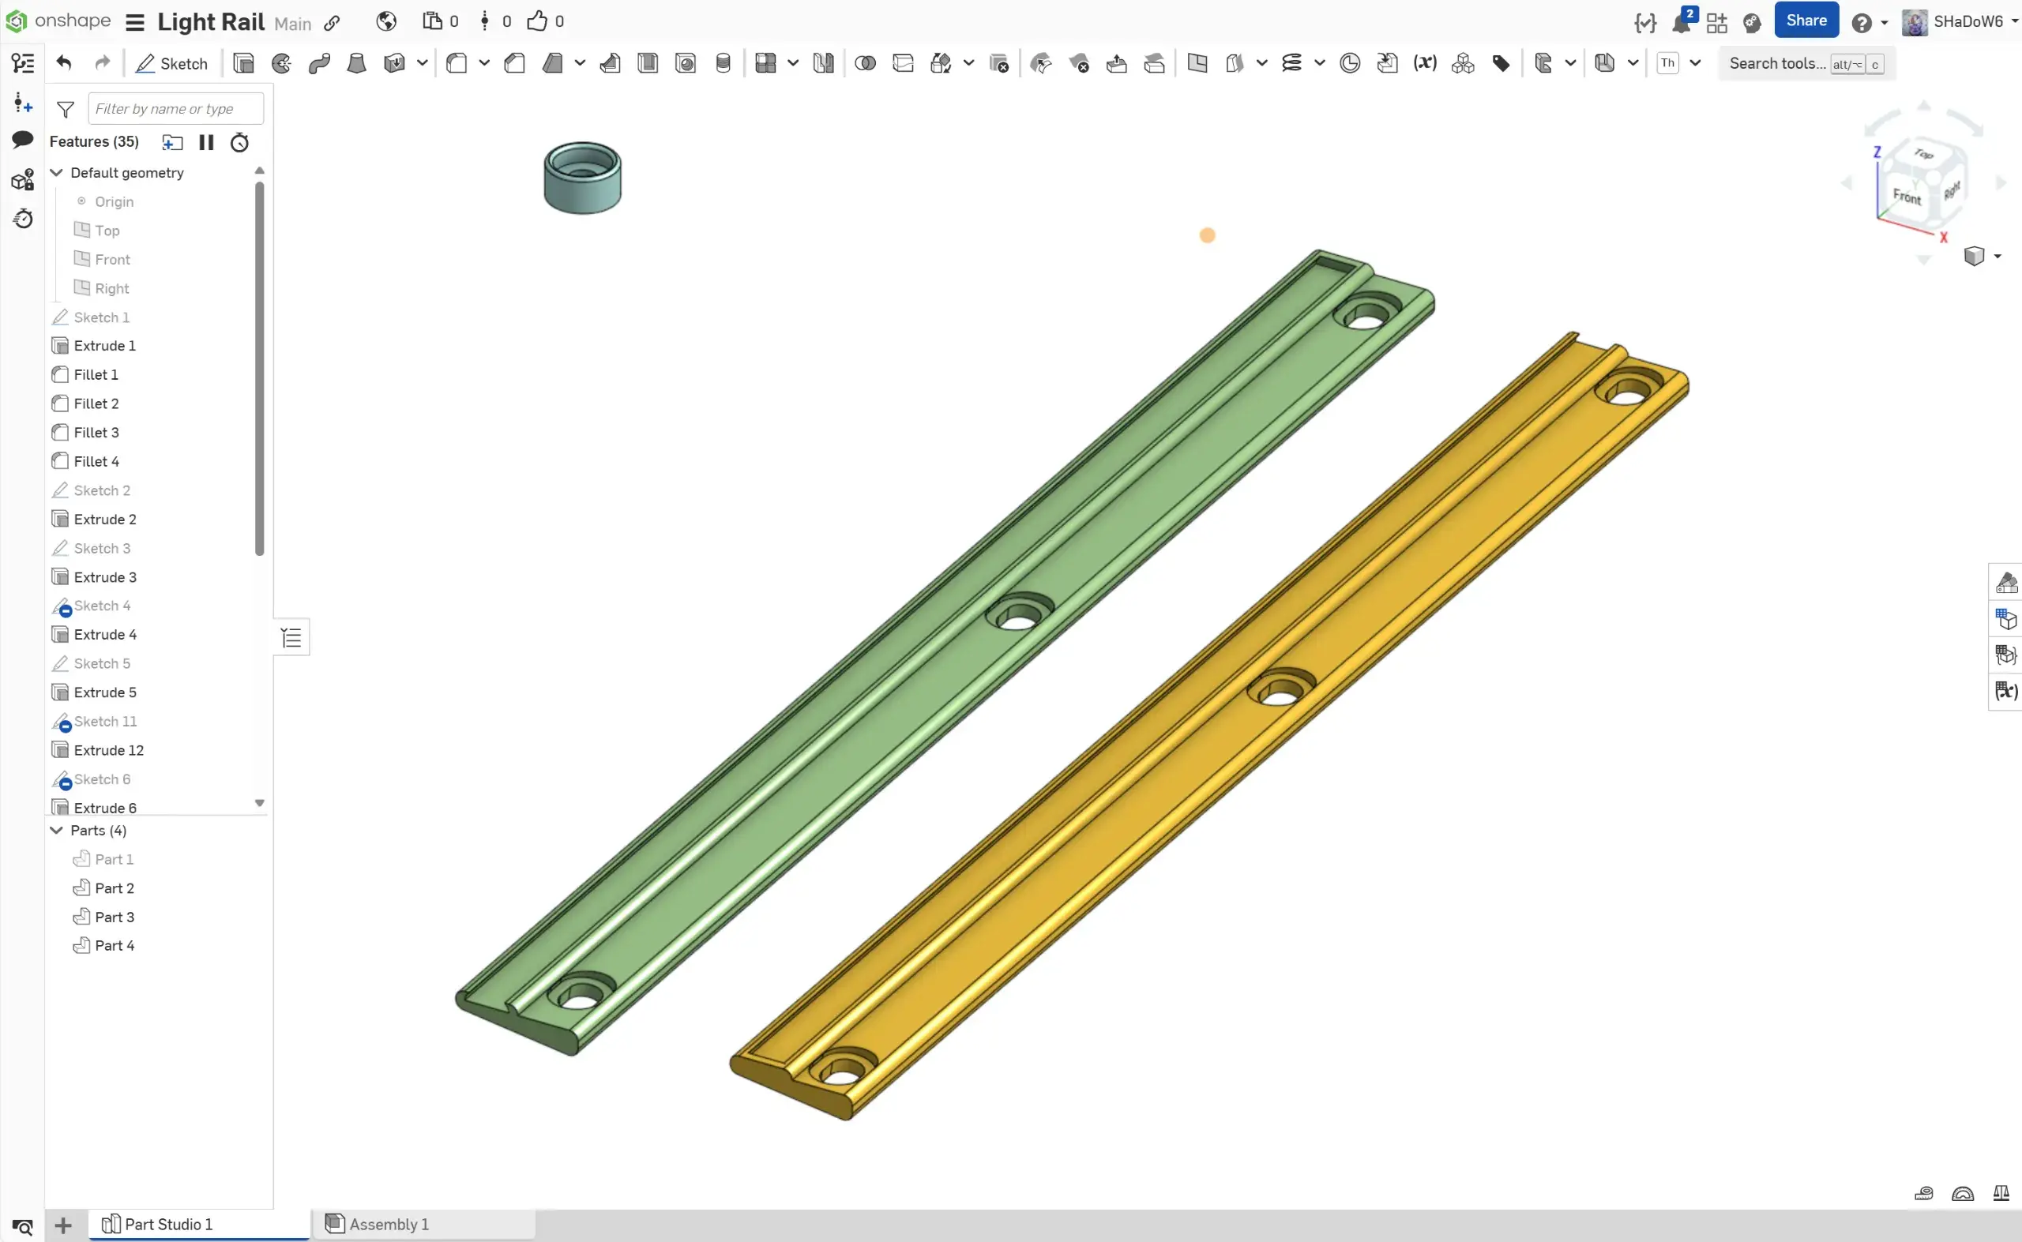The image size is (2022, 1242).
Task: Select the Shell tool
Action: [648, 63]
